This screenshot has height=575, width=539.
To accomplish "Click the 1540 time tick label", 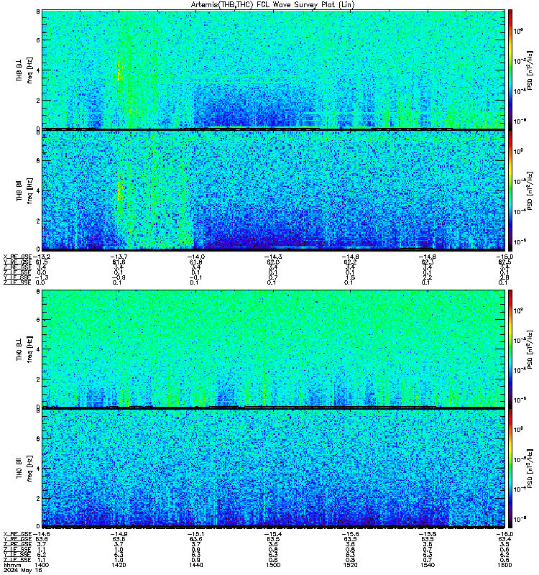I will 428,565.
